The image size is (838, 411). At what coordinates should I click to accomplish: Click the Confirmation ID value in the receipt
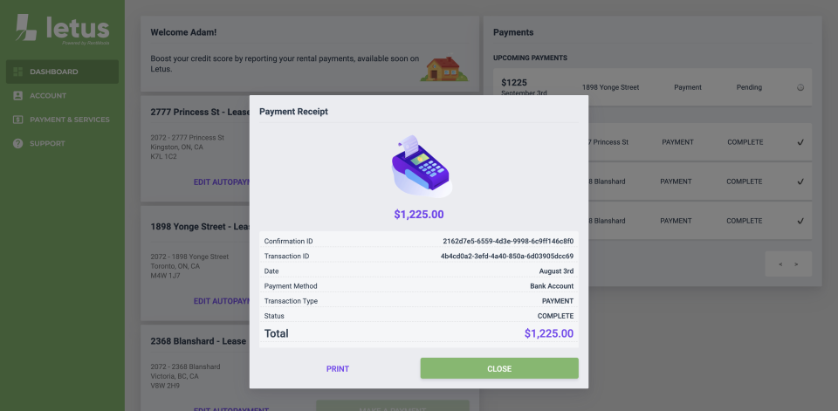507,241
